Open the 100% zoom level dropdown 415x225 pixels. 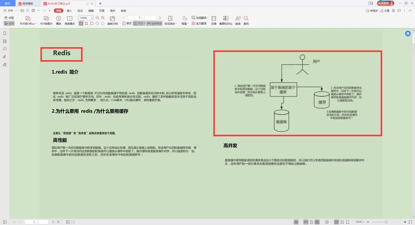(92, 18)
